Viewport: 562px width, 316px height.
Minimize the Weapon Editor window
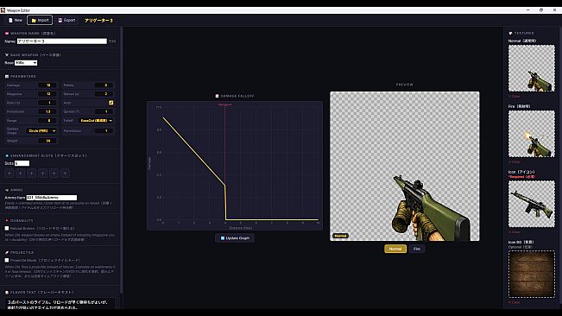click(528, 10)
